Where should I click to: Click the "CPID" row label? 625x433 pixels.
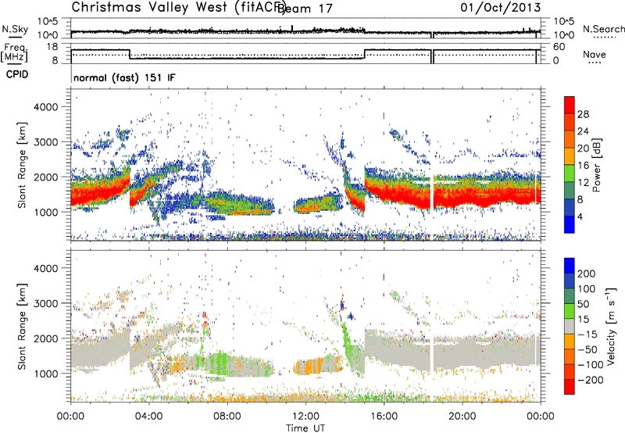(x=17, y=74)
